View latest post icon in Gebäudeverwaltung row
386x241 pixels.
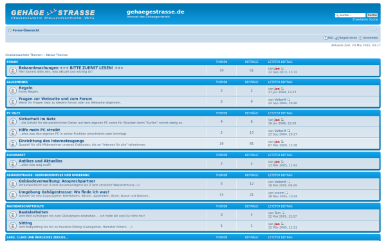[289, 182]
